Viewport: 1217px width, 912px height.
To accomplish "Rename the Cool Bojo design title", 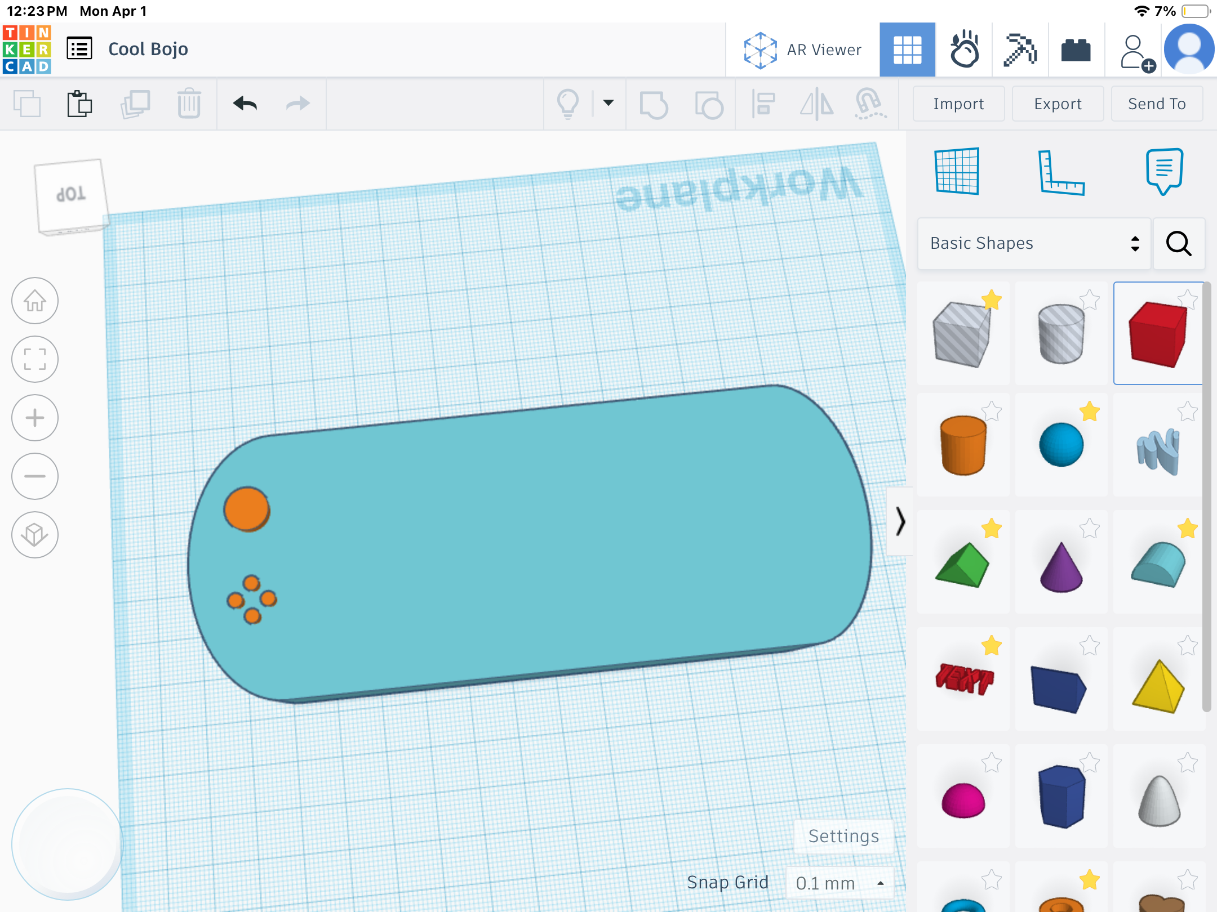I will coord(148,50).
